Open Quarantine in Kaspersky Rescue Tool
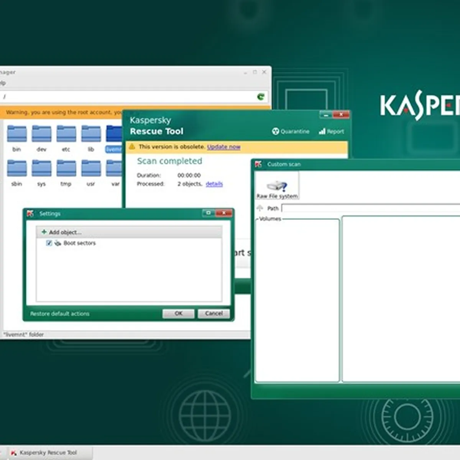Viewport: 460px width, 460px height. 291,131
